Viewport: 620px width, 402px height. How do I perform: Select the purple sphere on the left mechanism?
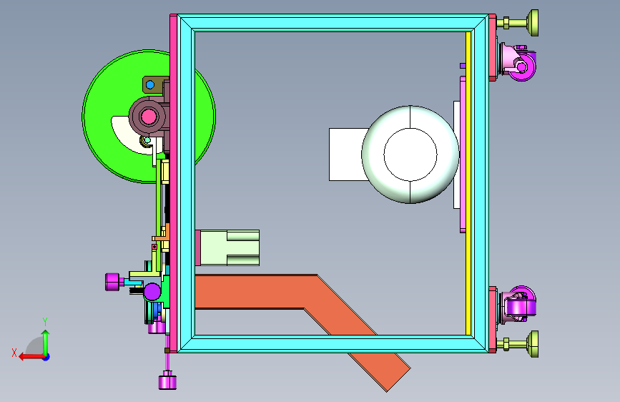(x=152, y=292)
